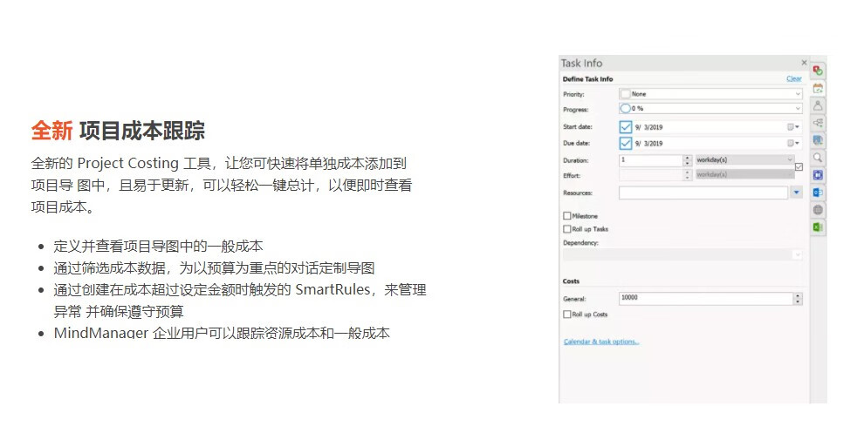Click the General cost input field
Screen dimensions: 864x433
click(704, 298)
